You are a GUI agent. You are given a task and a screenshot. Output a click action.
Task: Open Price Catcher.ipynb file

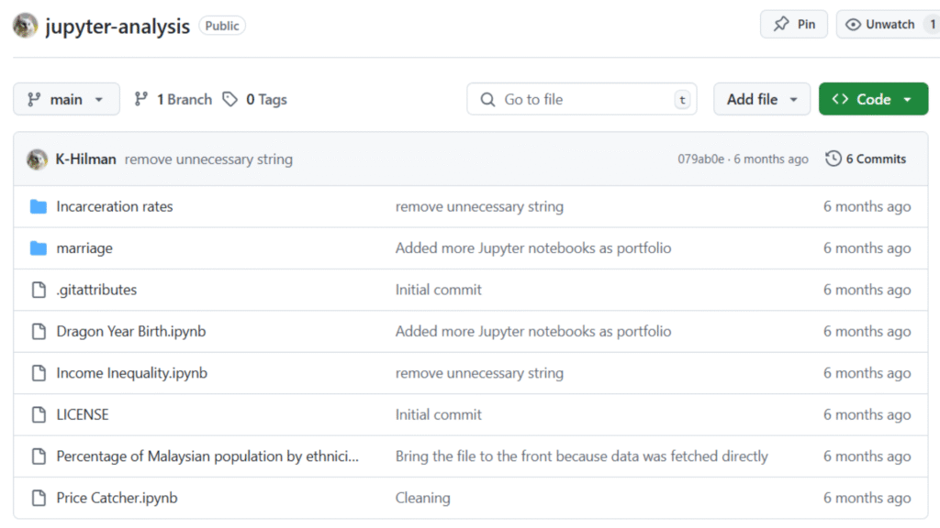[x=117, y=498]
